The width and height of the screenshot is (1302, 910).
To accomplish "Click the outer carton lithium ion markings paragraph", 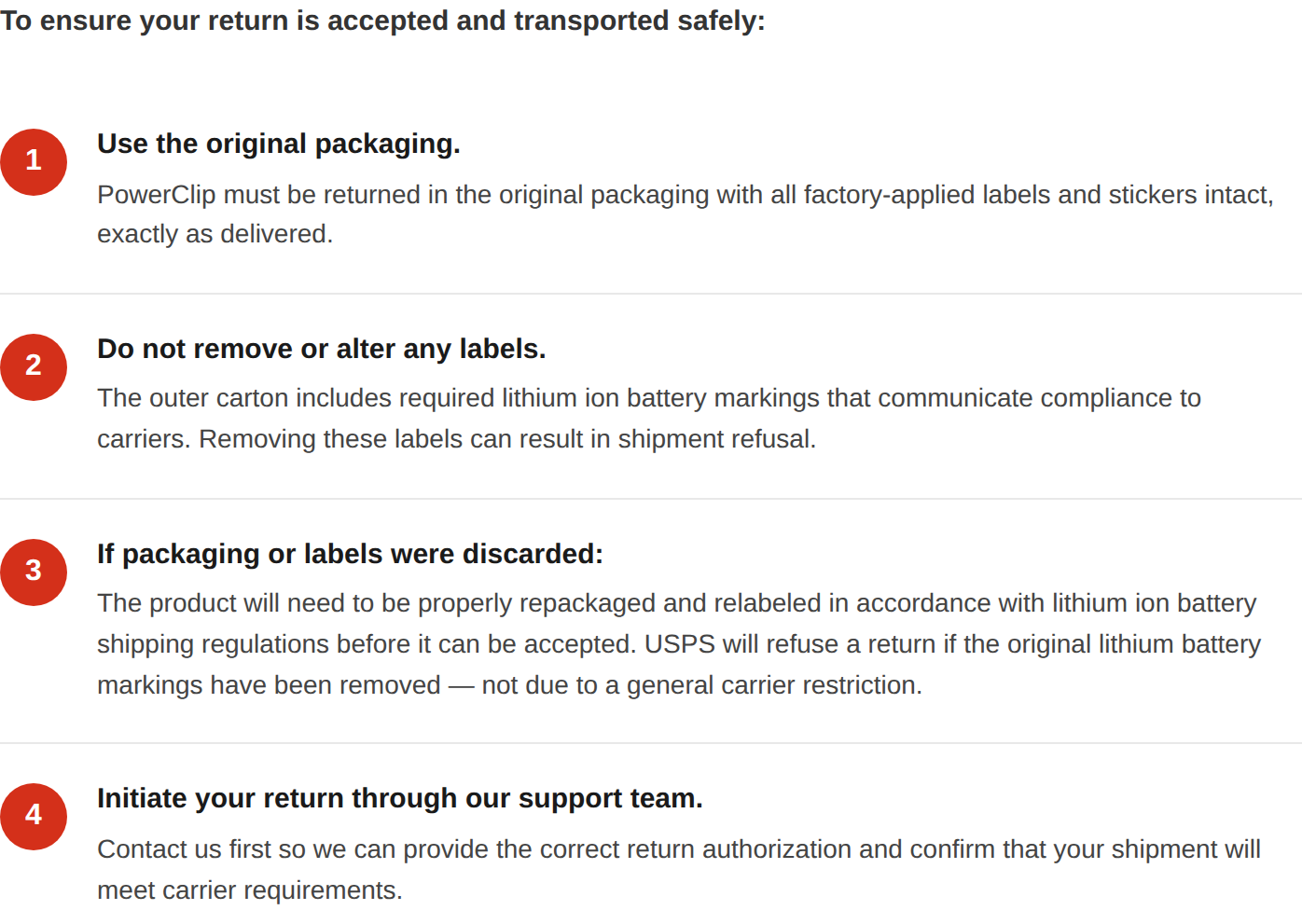I will pos(649,419).
